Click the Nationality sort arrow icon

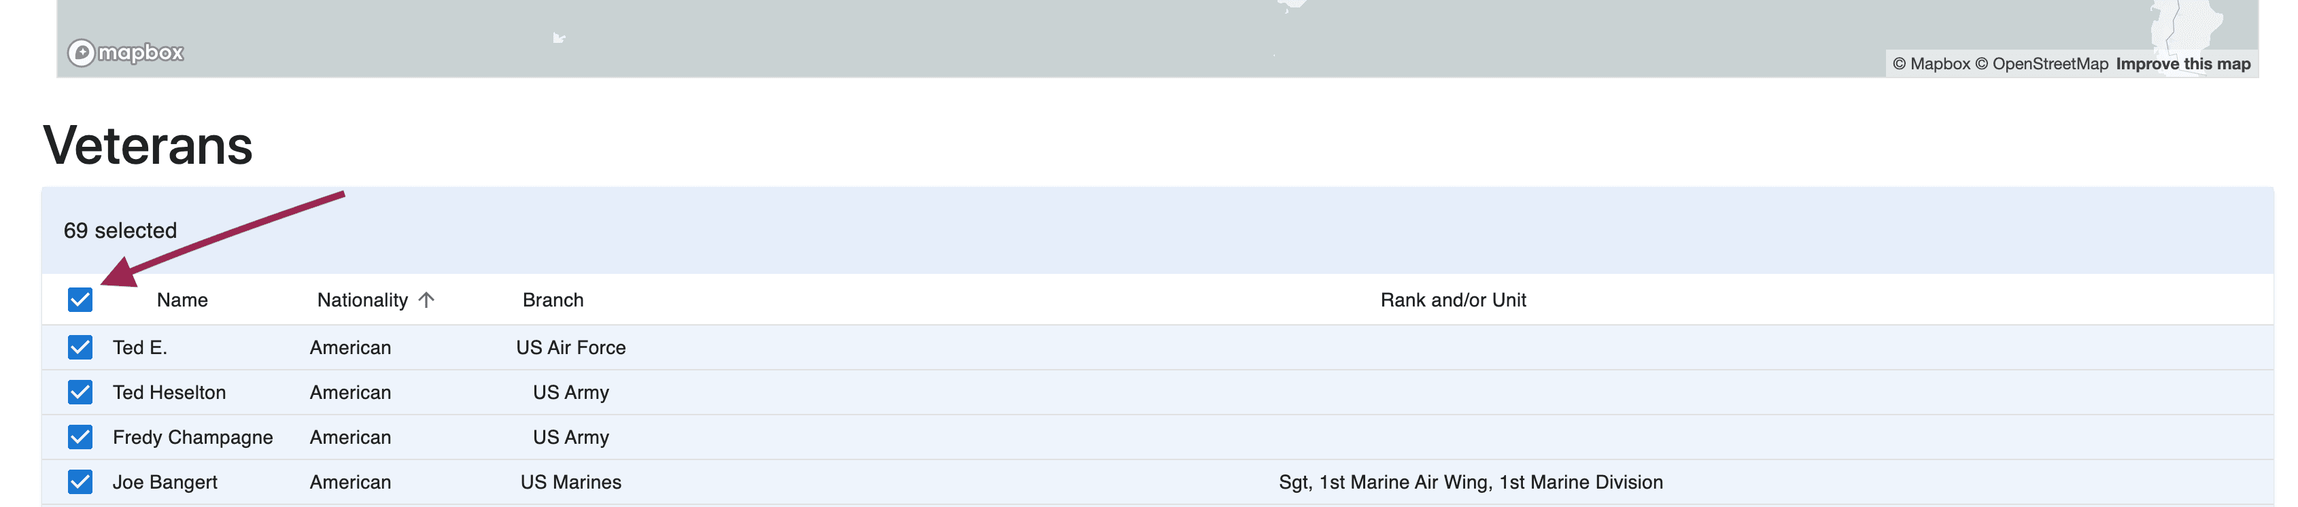click(x=426, y=300)
